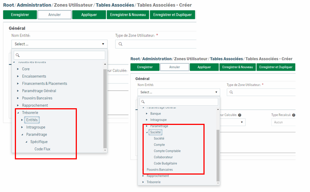The image size is (310, 192).
Task: Select the Code Budgétaire item
Action: [165, 163]
